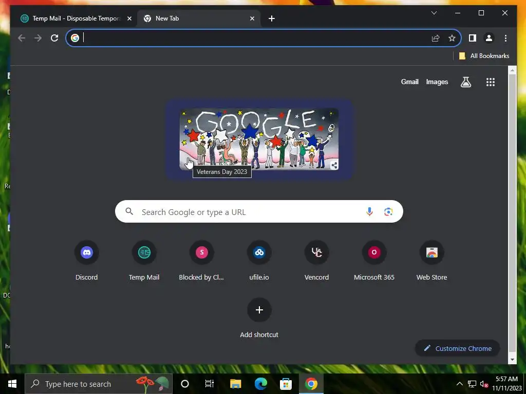Open the Google apps grid
The height and width of the screenshot is (394, 526).
pyautogui.click(x=491, y=82)
